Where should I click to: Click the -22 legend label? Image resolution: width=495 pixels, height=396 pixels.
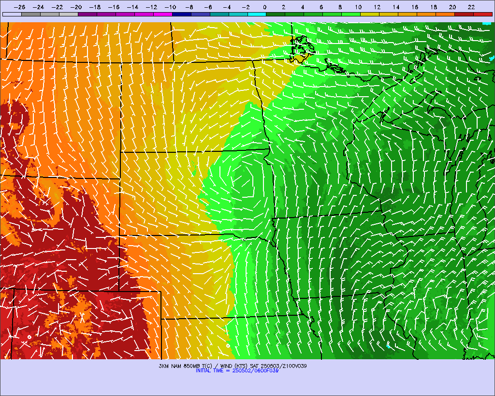click(x=57, y=7)
